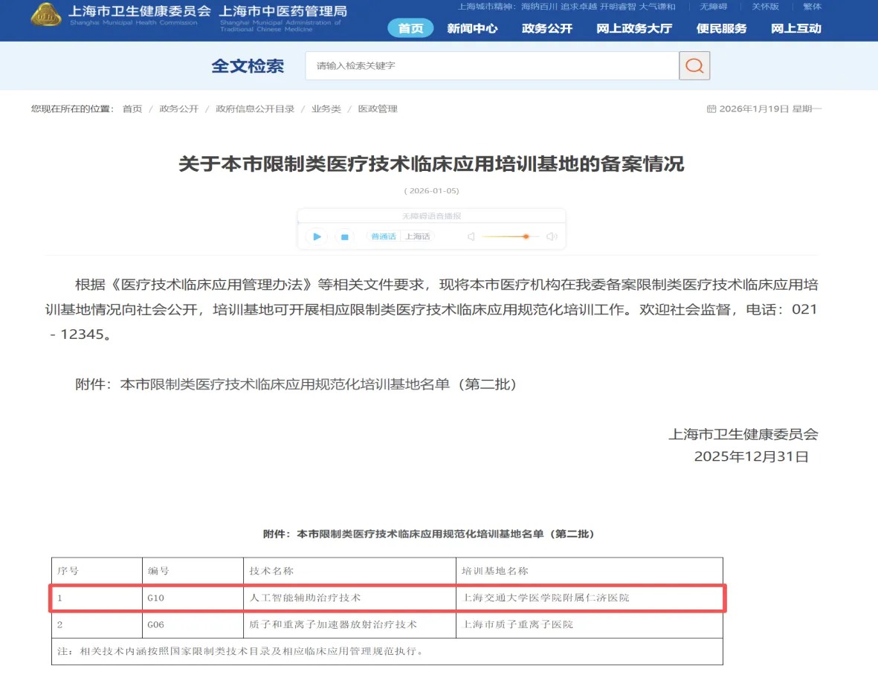The height and width of the screenshot is (695, 878).
Task: Switch to 繁体 character display
Action: (813, 6)
